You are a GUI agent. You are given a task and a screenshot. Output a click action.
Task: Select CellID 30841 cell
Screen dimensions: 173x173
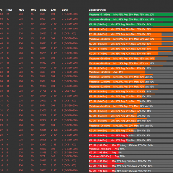pyautogui.click(x=43, y=48)
